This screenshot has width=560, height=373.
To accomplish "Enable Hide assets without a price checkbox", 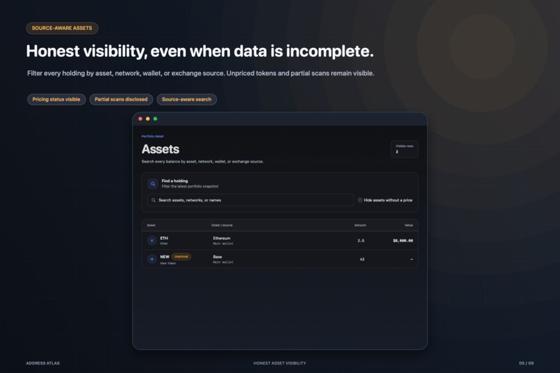I will [360, 200].
